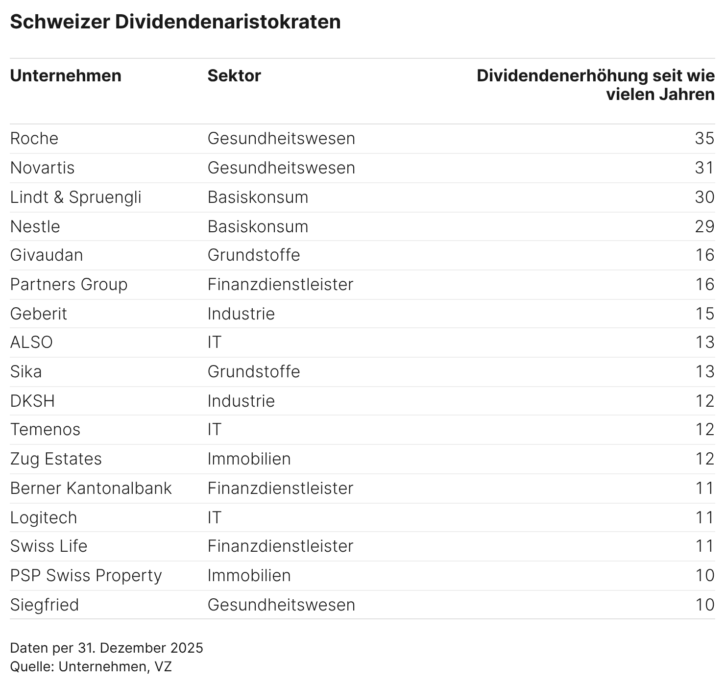Click the Swiss Life entry
The height and width of the screenshot is (685, 725).
48,546
